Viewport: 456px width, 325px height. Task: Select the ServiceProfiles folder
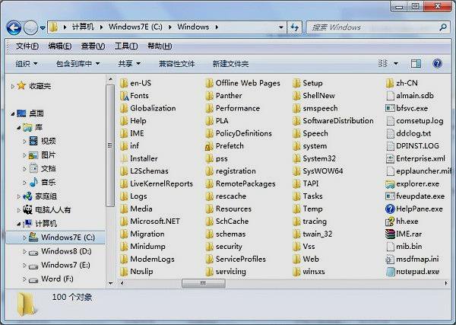tap(236, 259)
